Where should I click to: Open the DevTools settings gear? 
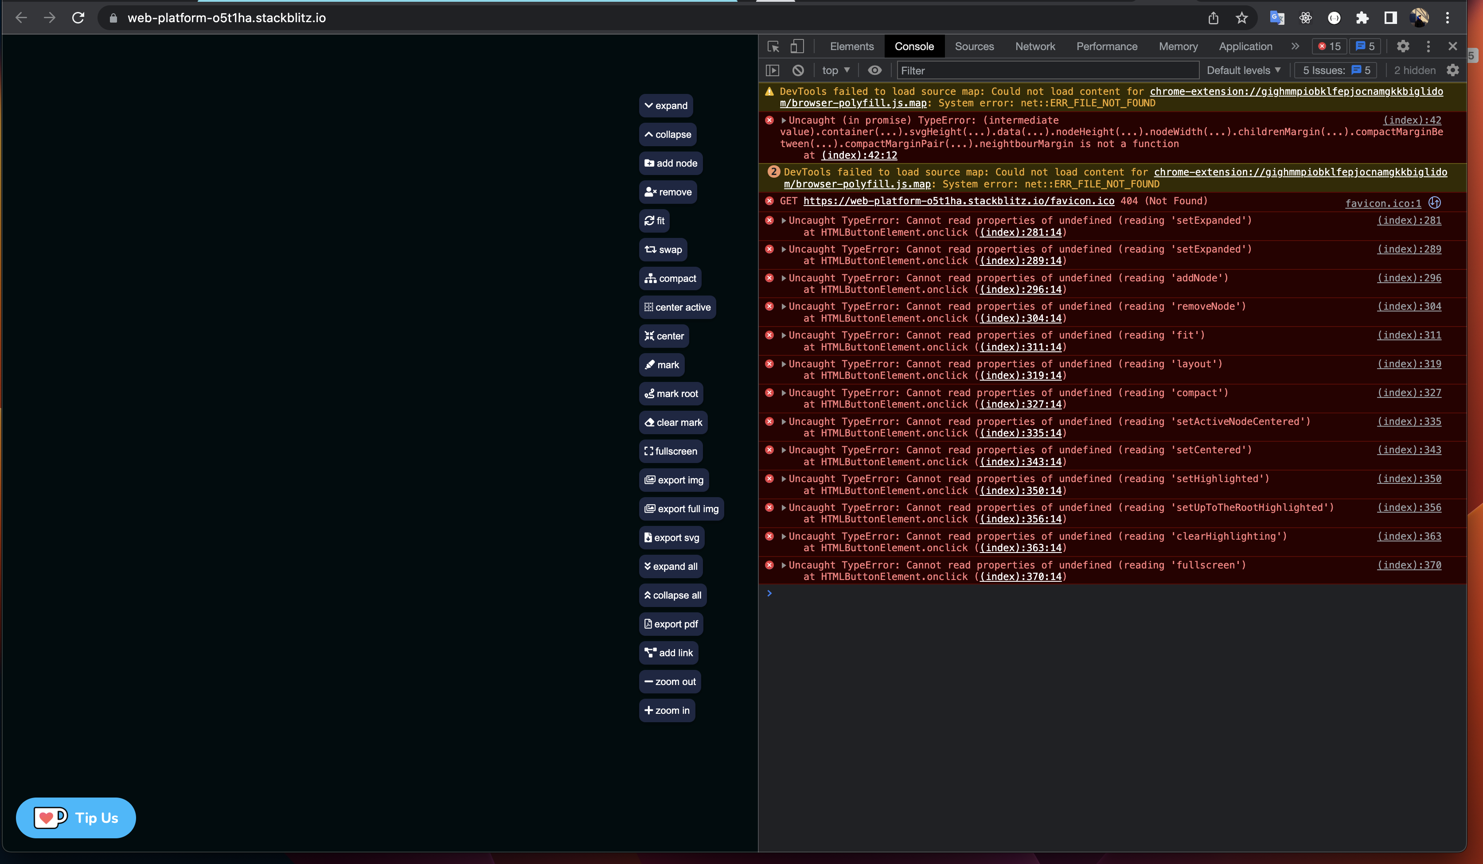(1404, 47)
